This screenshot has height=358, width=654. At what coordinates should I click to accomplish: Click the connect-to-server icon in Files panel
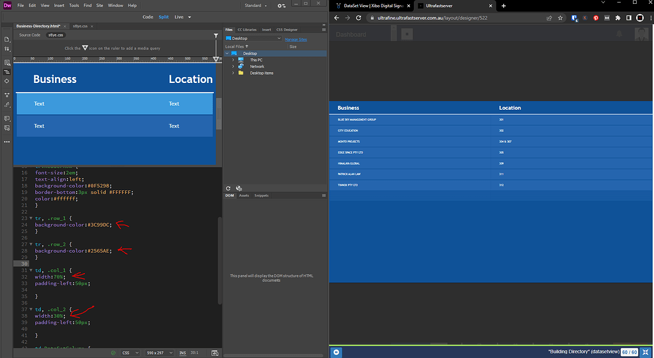pyautogui.click(x=239, y=188)
